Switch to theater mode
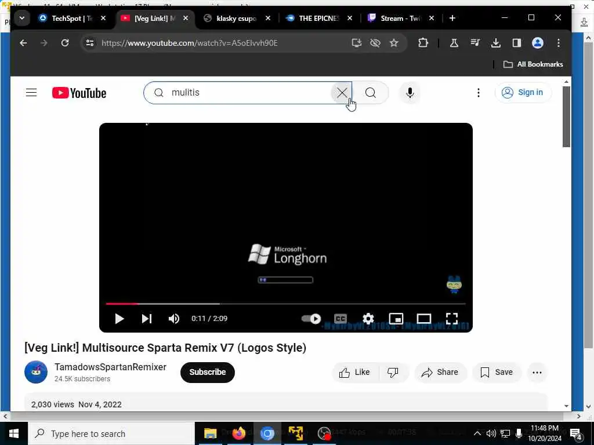Viewport: 594px width, 445px height. click(424, 319)
